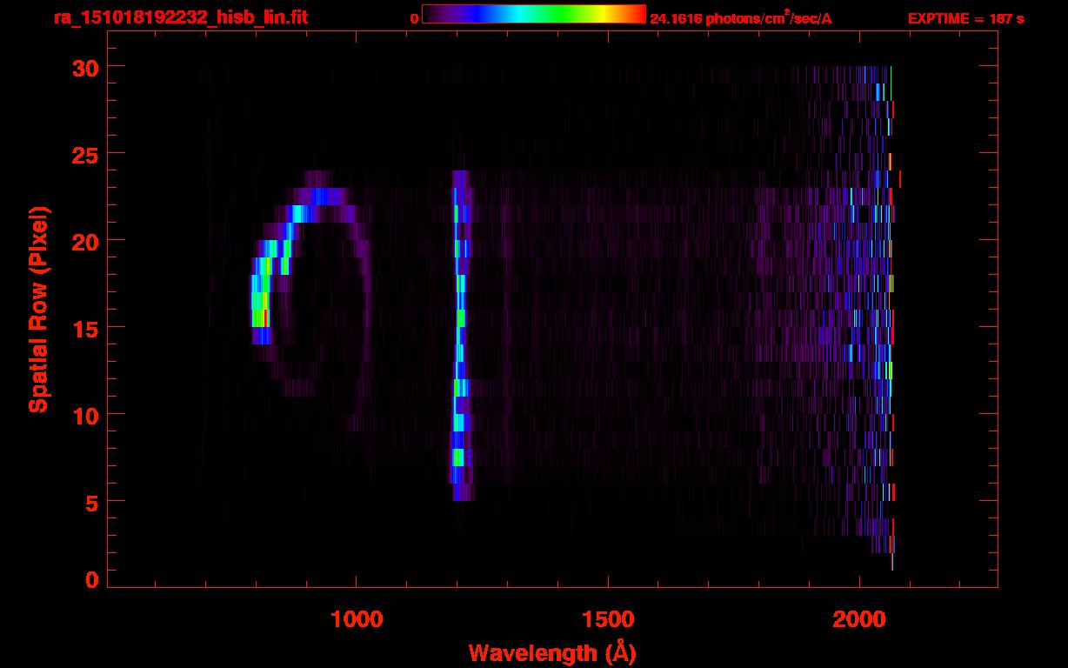The height and width of the screenshot is (668, 1068).
Task: Click the 24.1616 photons/cm²/sec/A label
Action: click(x=741, y=17)
